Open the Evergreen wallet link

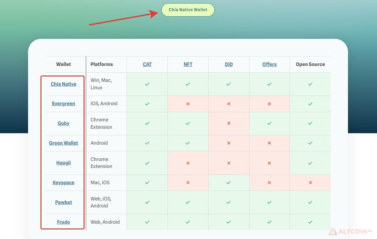point(63,104)
